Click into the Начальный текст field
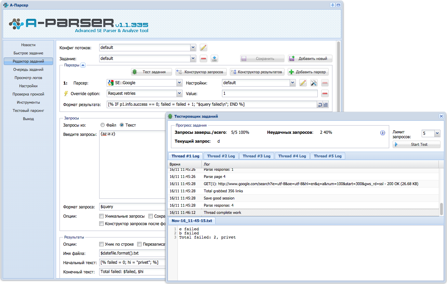Viewport: 447px width, 284px height. [132, 263]
